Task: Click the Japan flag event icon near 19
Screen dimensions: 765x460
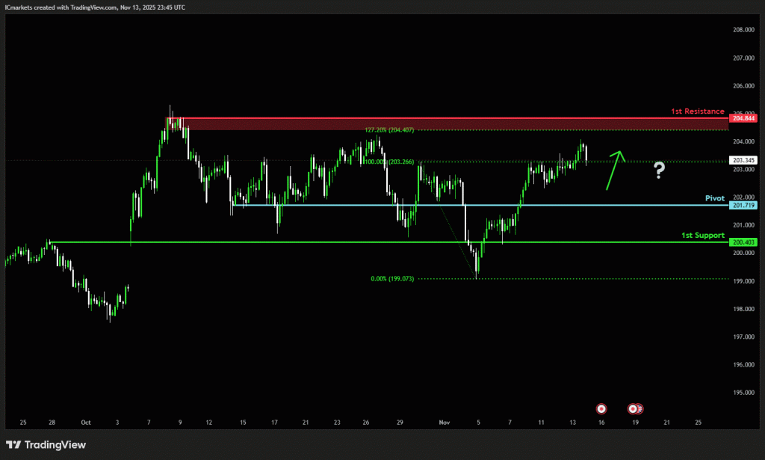Action: (x=633, y=408)
